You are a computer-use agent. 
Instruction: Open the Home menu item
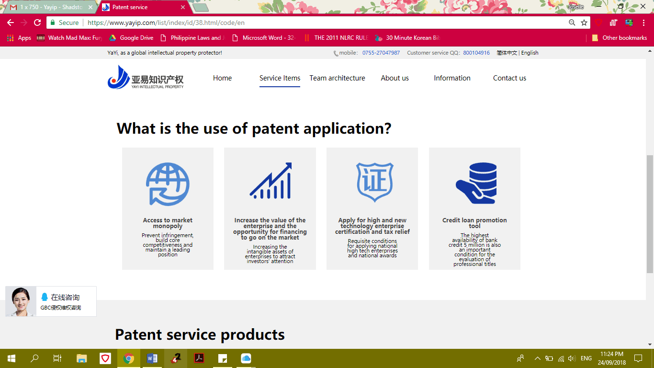(x=222, y=78)
